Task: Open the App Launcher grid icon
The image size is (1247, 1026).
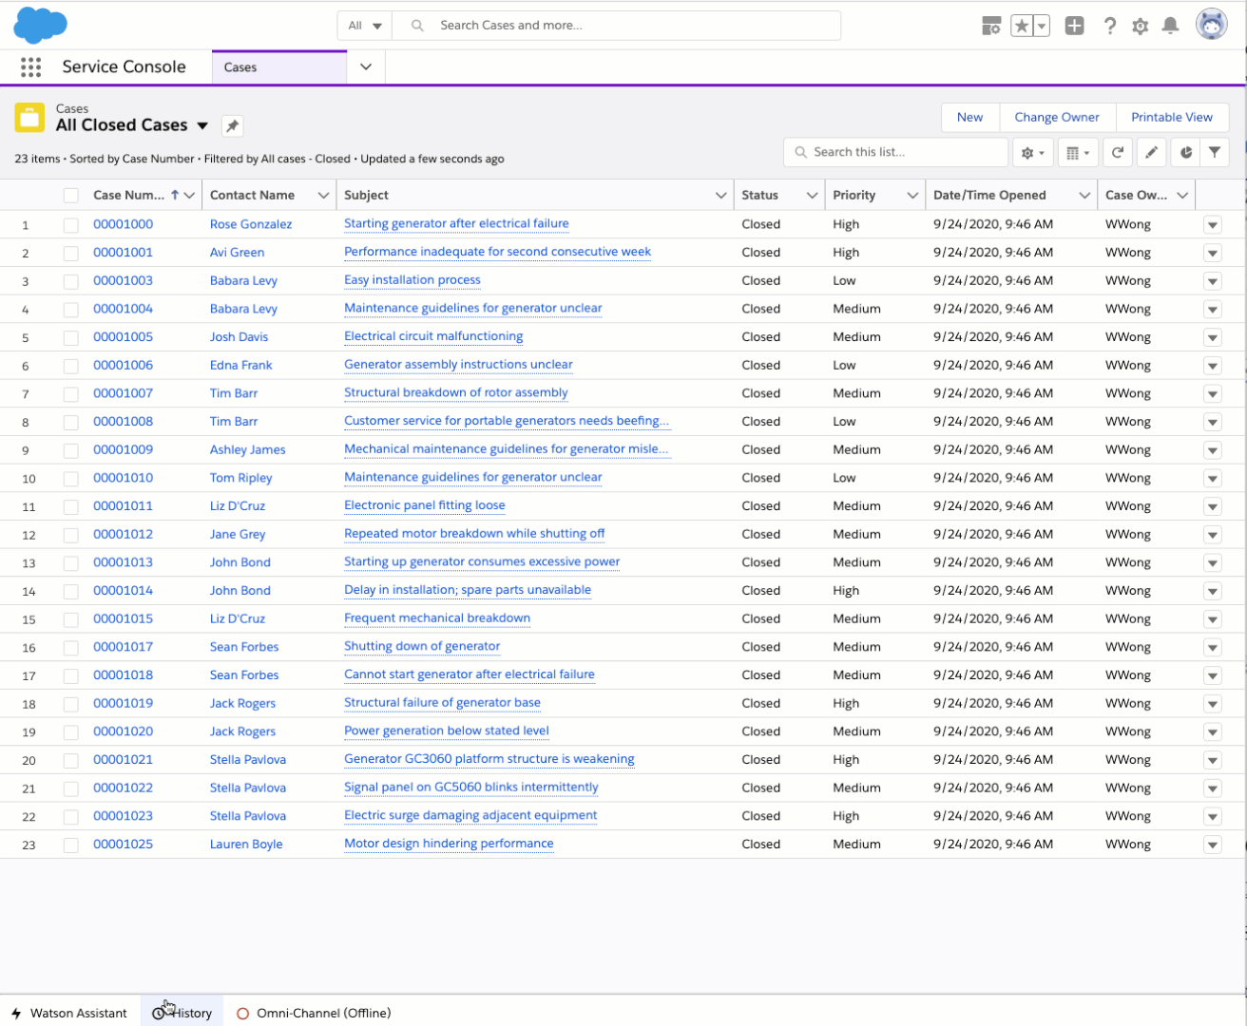Action: tap(30, 66)
